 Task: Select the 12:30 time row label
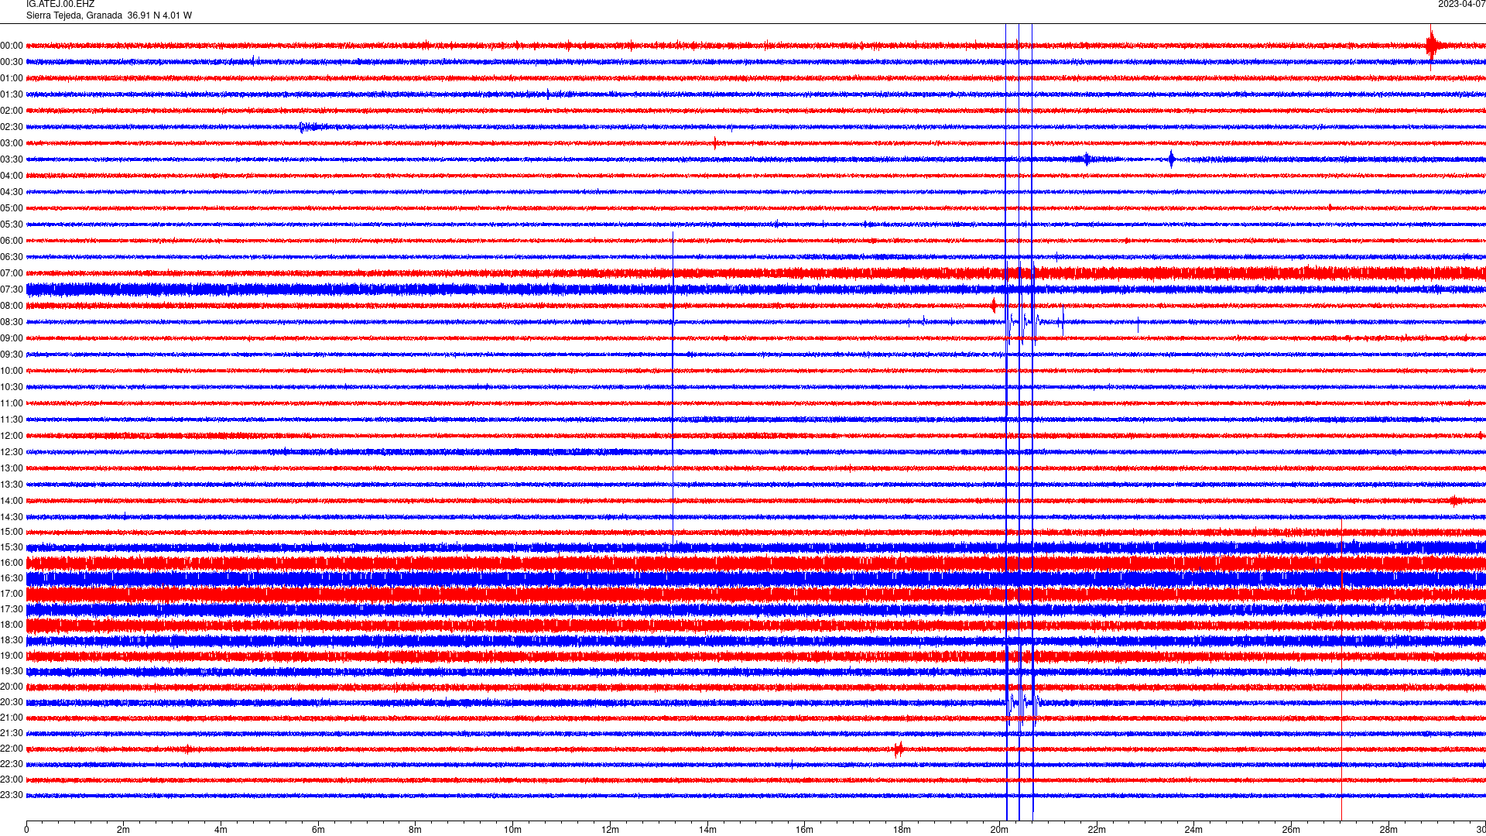point(12,452)
